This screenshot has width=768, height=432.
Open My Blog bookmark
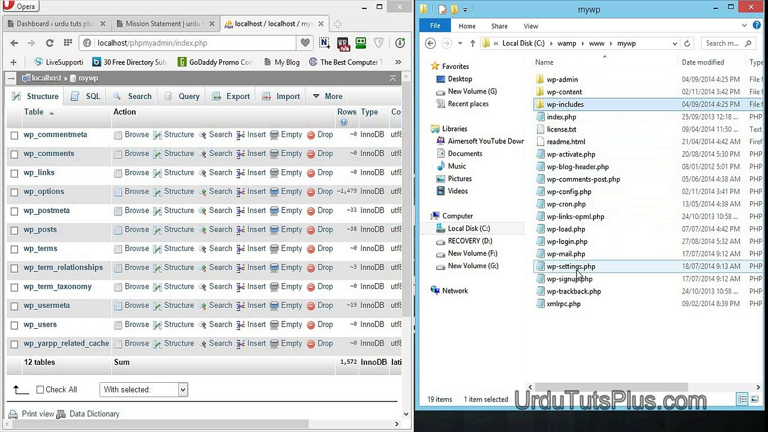click(x=281, y=62)
